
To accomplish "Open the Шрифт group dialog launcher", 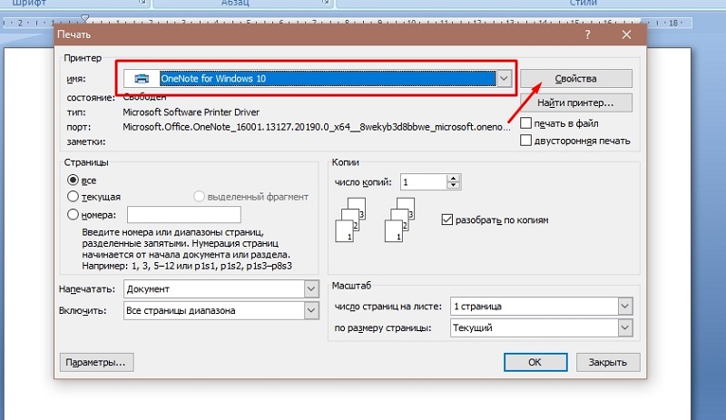I will pyautogui.click(x=142, y=4).
